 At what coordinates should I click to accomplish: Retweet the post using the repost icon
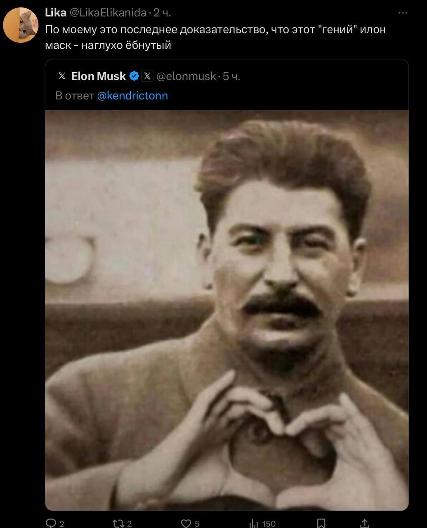click(119, 523)
